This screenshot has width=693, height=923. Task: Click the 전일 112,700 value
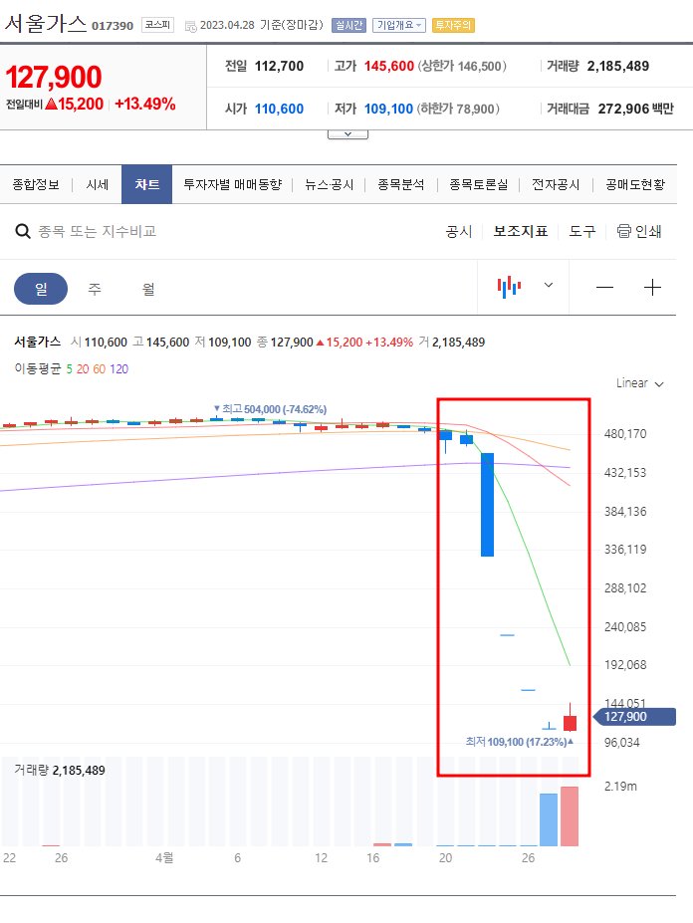coord(279,66)
